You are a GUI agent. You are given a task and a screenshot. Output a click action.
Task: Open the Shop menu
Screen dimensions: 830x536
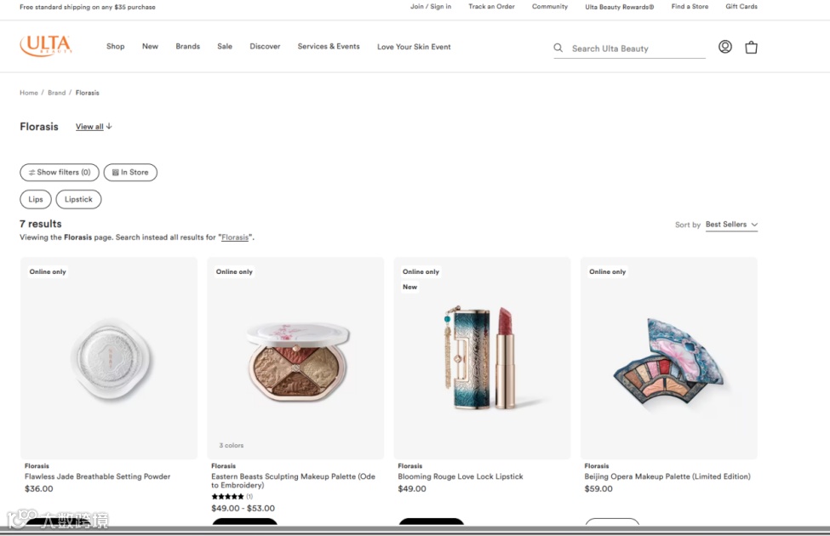(116, 47)
